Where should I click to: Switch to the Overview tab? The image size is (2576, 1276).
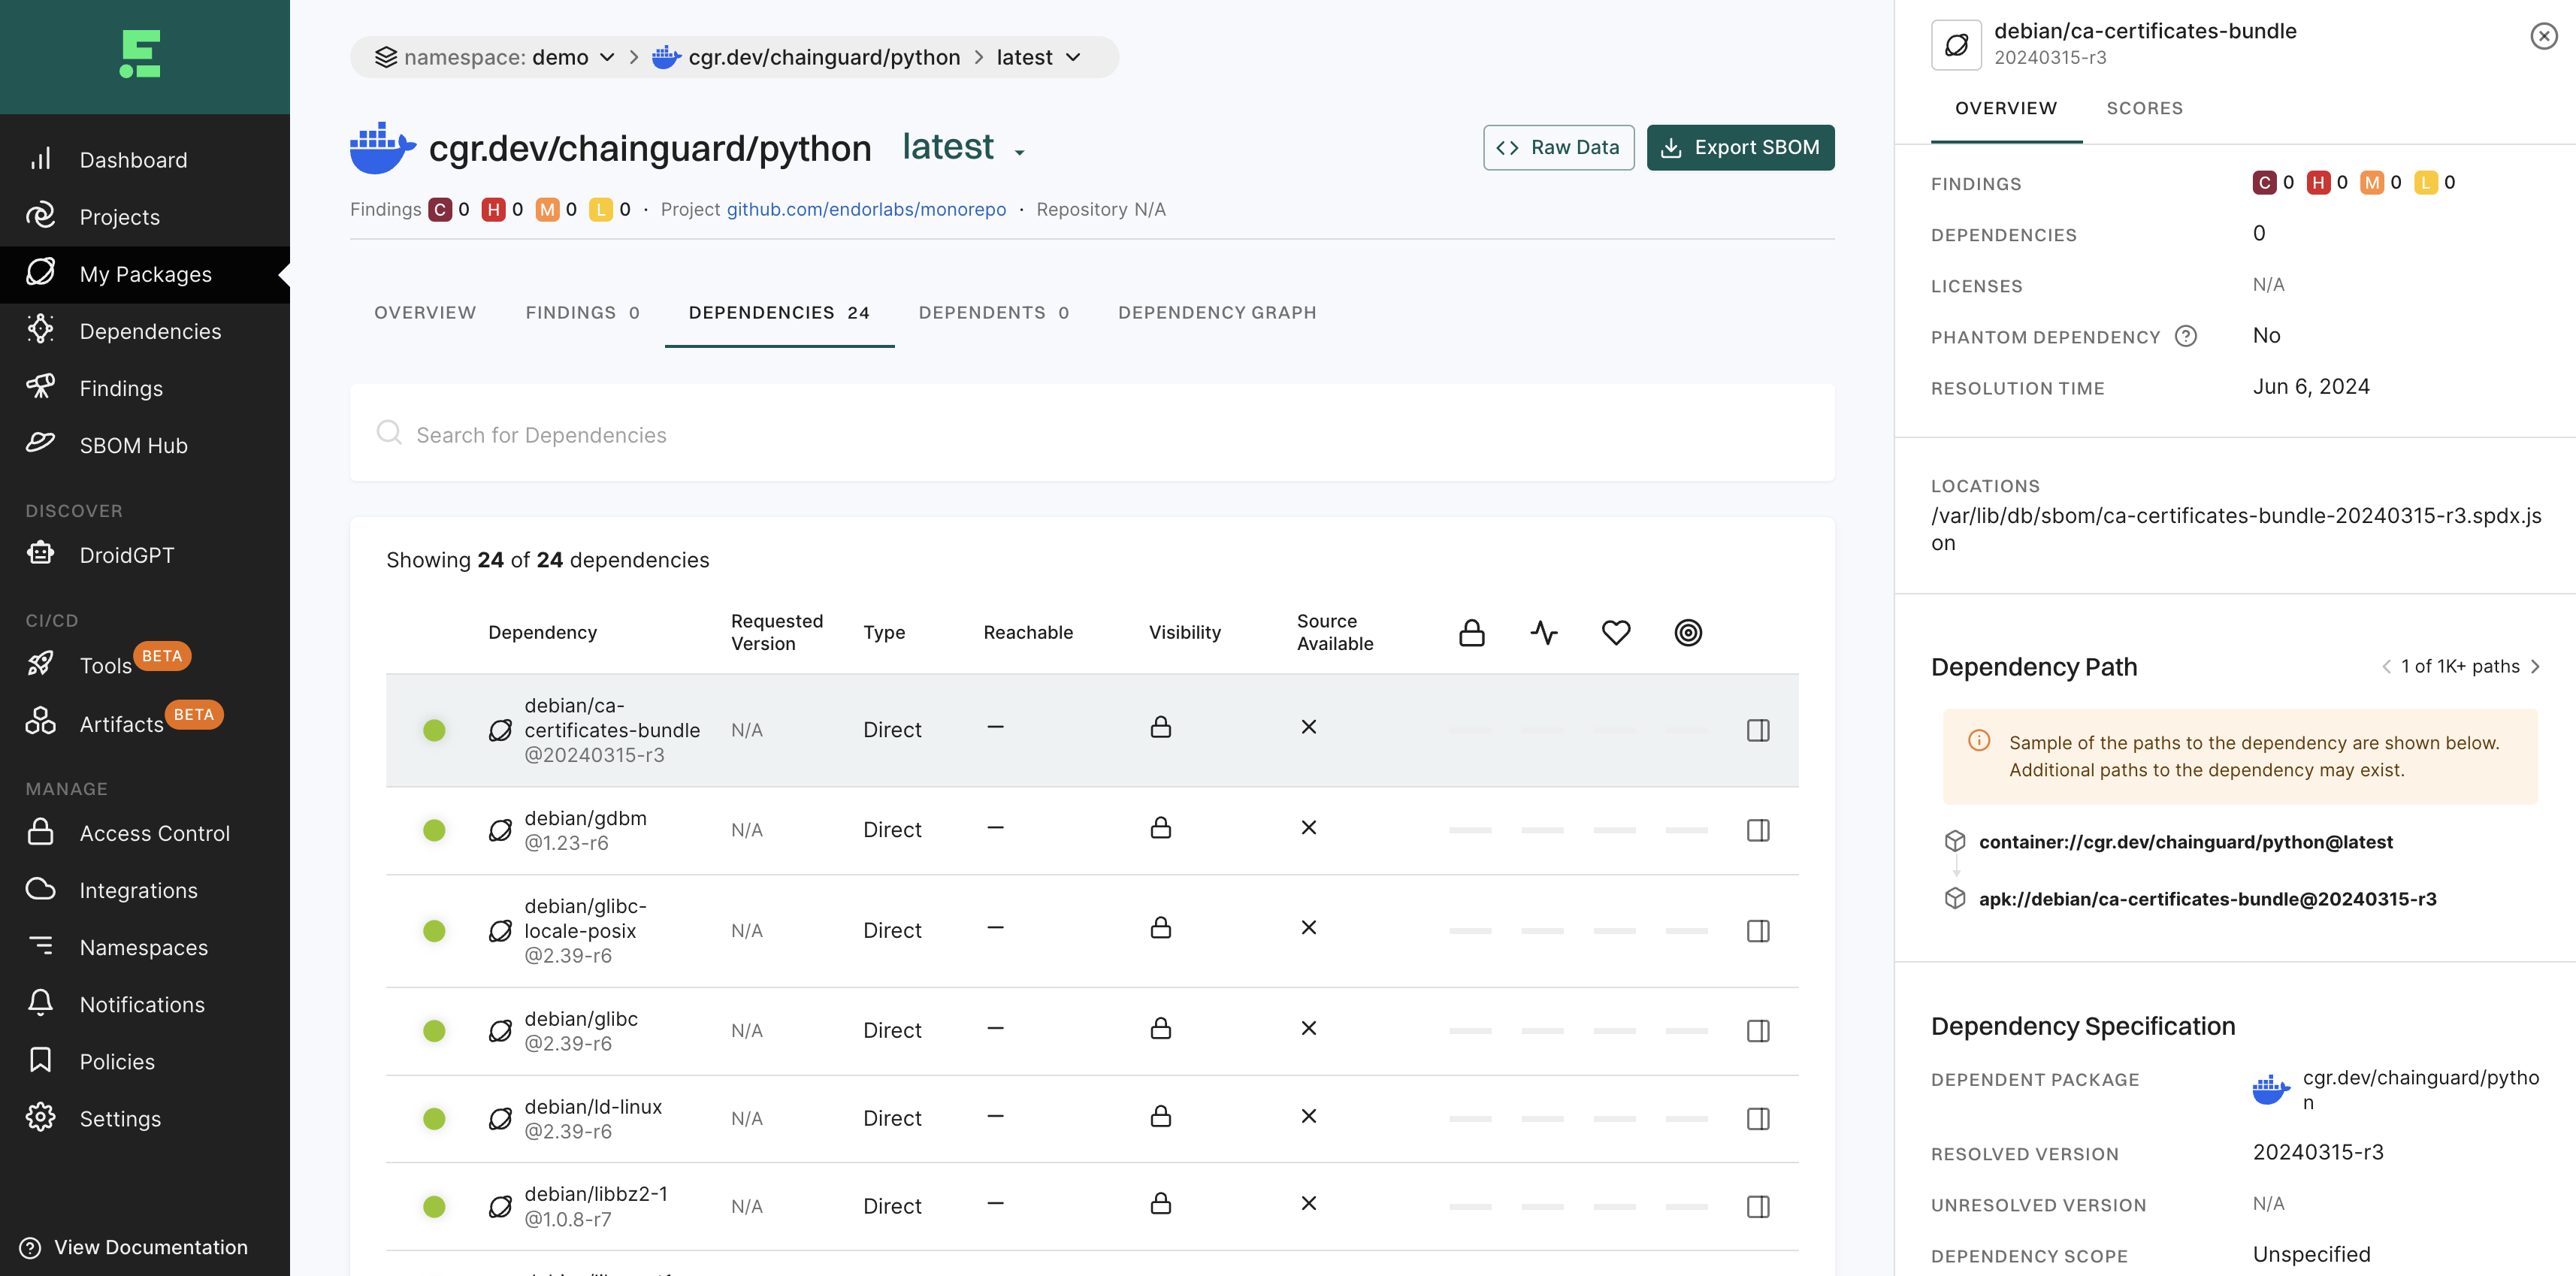[x=425, y=312]
